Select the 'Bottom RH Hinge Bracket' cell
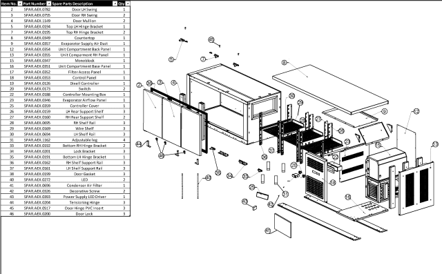This screenshot has width=442, height=274. [x=84, y=146]
